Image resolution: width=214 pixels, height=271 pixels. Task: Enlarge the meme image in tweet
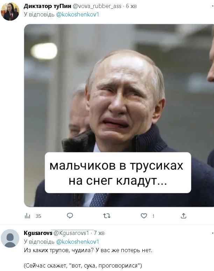119,115
